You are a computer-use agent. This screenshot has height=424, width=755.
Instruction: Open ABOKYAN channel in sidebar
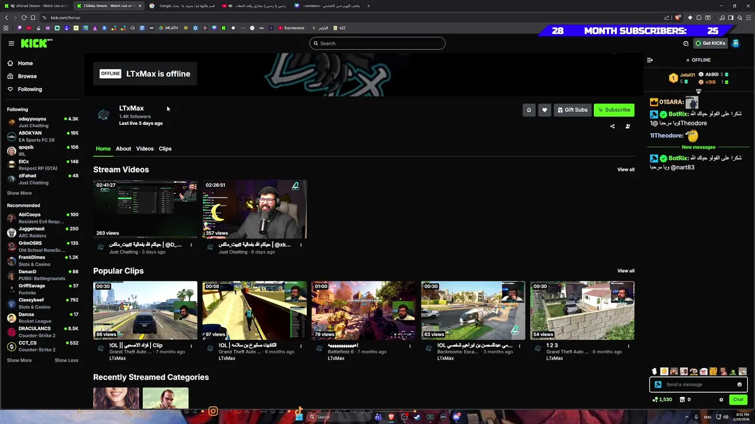click(42, 136)
